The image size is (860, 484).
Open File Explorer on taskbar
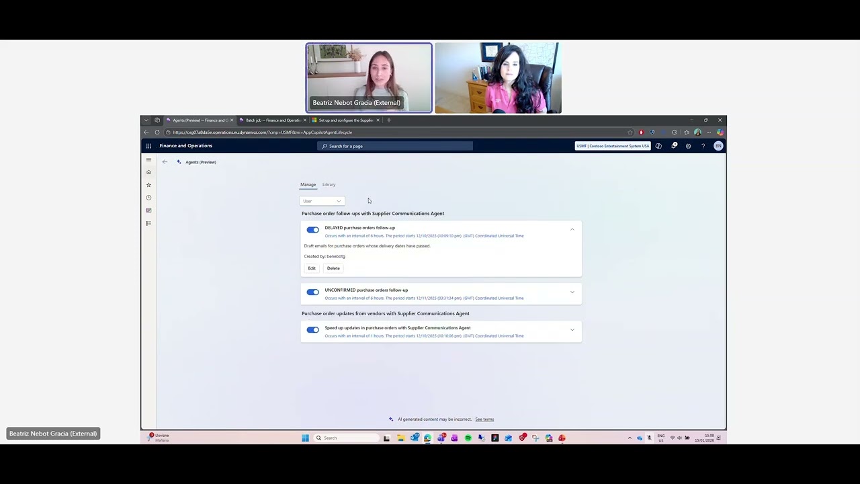pyautogui.click(x=400, y=438)
